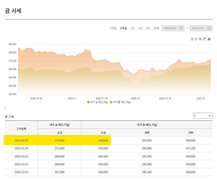The height and width of the screenshot is (180, 217).
Task: Open calendar for end date 2021.01.06
Action: point(209,28)
